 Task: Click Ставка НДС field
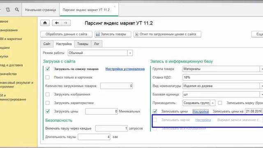(223, 77)
